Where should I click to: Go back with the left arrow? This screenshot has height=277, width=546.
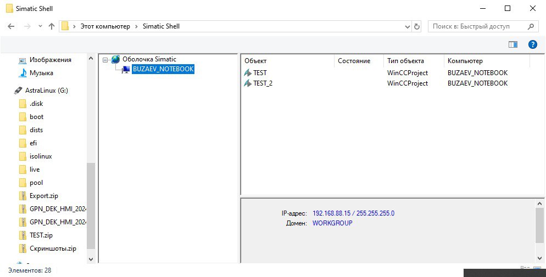(x=11, y=26)
